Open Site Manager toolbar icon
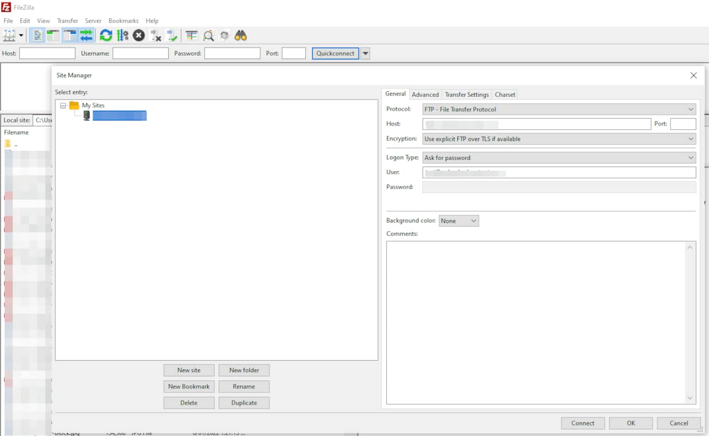 pos(9,35)
